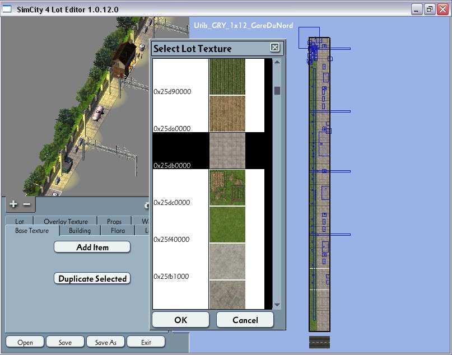Switch to the Flora tab

[x=118, y=231]
